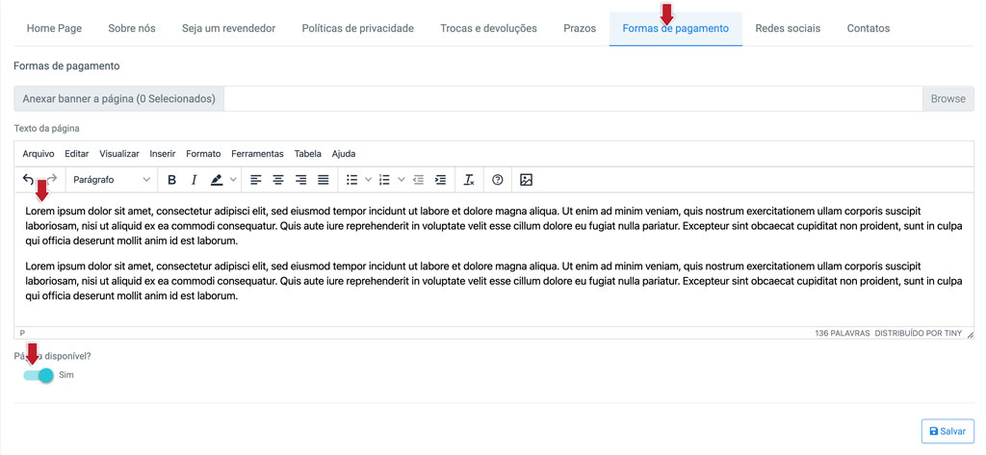The height and width of the screenshot is (455, 986).
Task: Expand bullet list style dropdown arrow
Action: tap(369, 180)
